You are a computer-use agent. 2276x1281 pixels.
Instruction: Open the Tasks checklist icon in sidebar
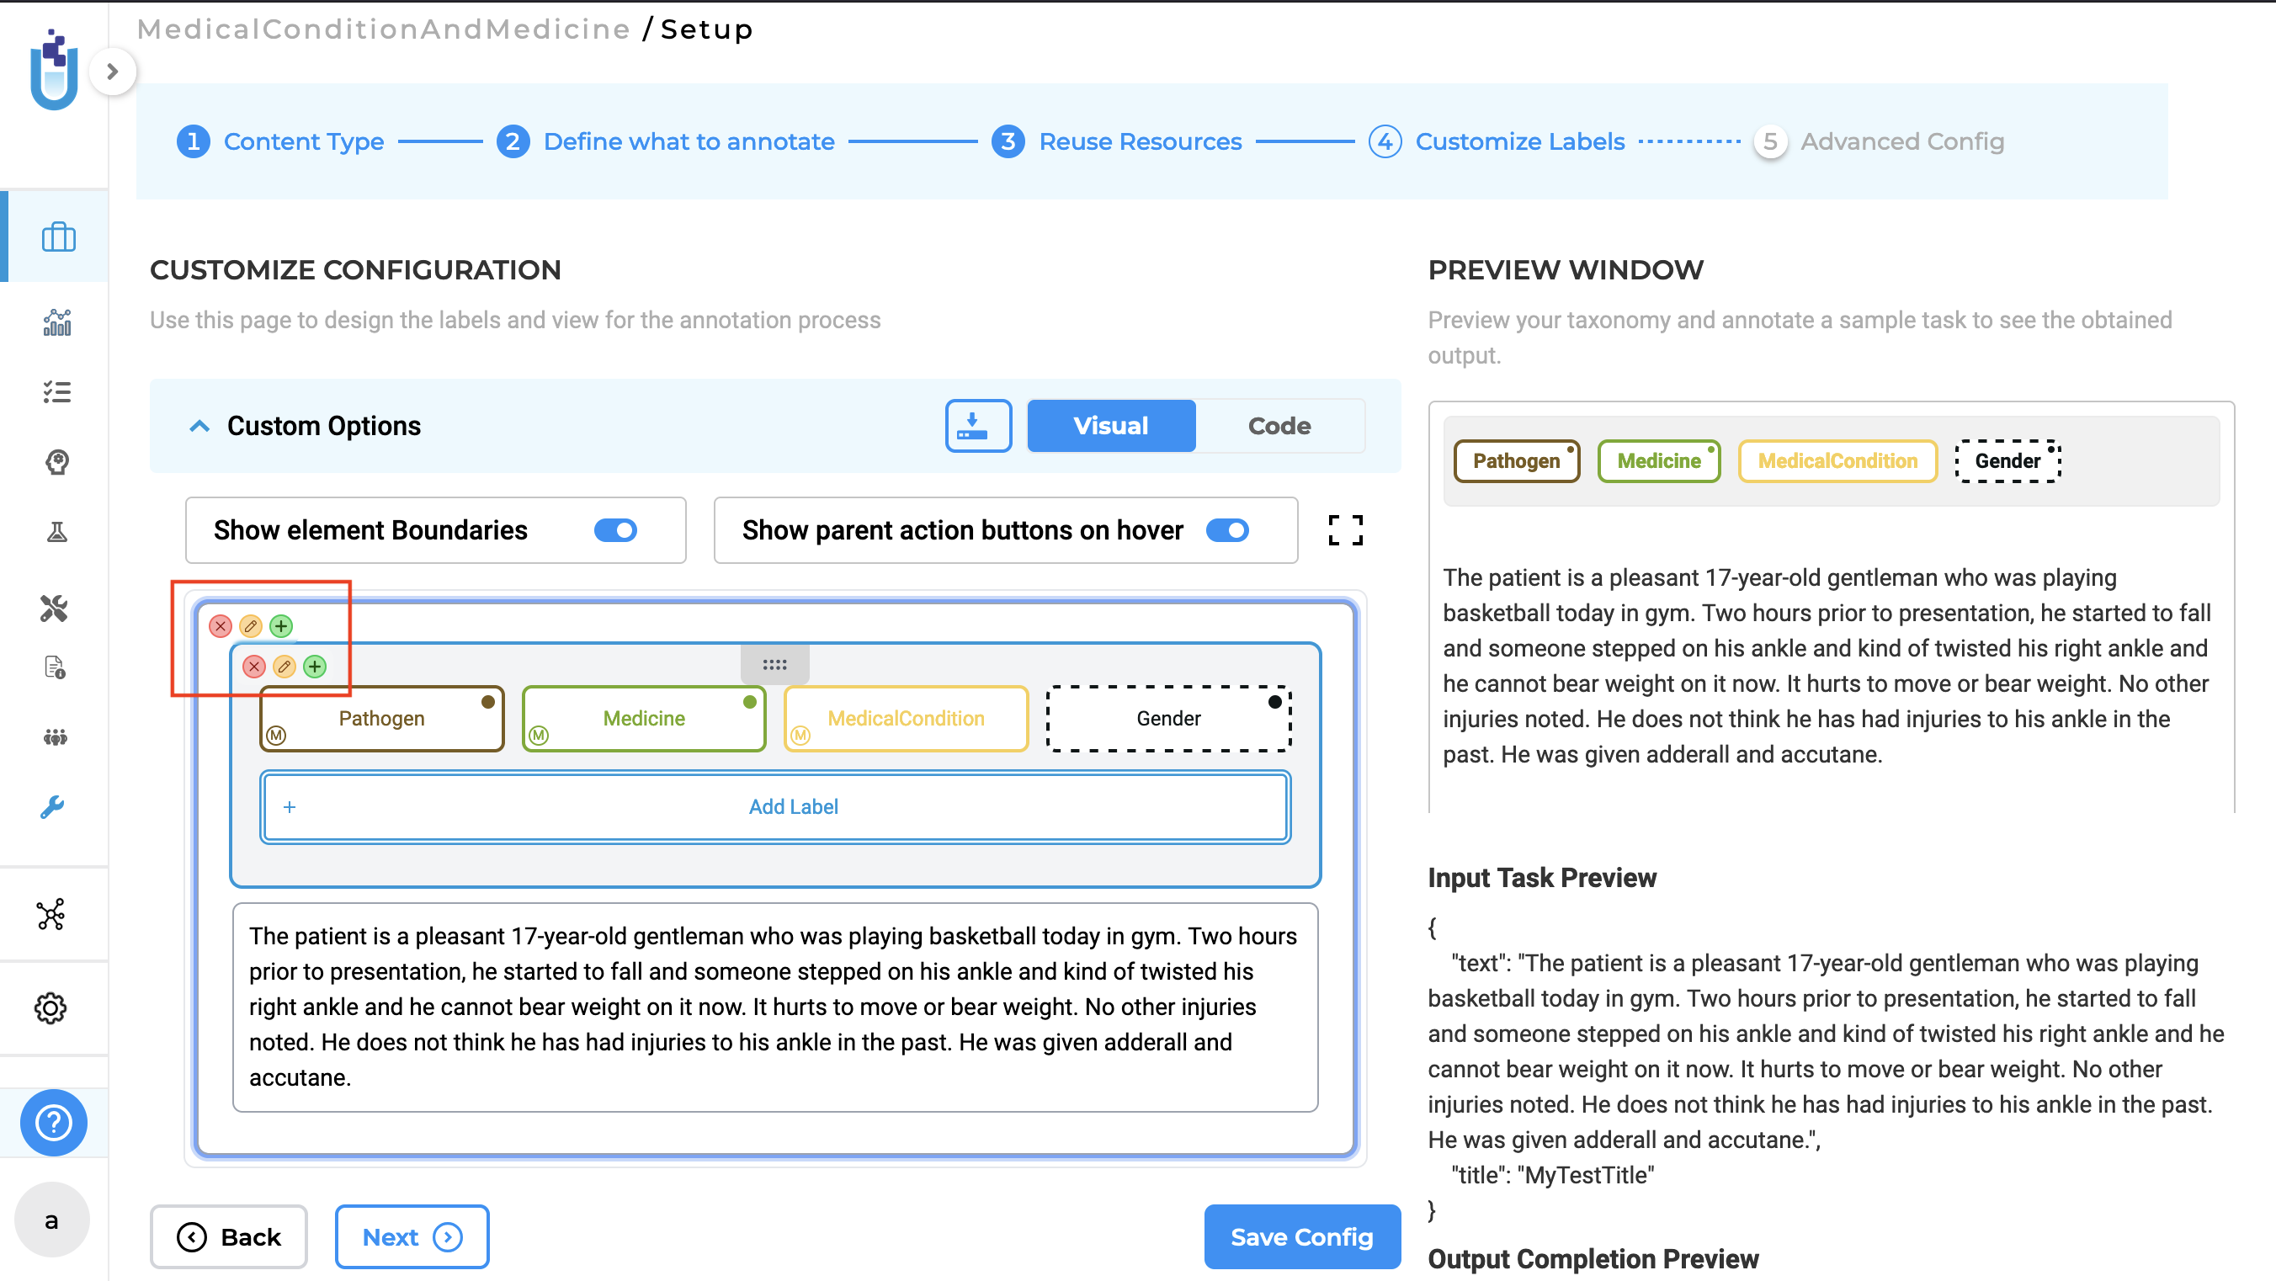[57, 391]
